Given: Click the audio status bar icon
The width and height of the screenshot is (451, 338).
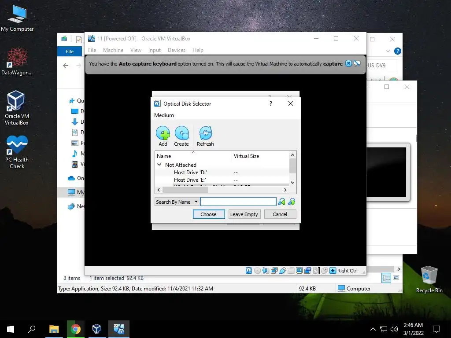Looking at the screenshot, I should (x=266, y=271).
